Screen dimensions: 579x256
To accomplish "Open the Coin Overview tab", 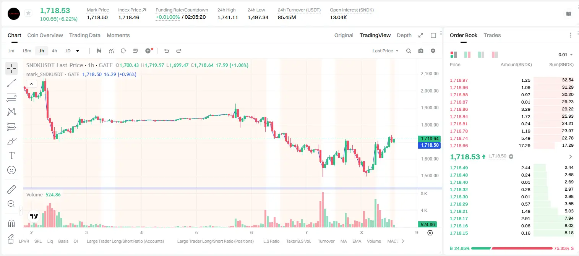I will pyautogui.click(x=45, y=35).
